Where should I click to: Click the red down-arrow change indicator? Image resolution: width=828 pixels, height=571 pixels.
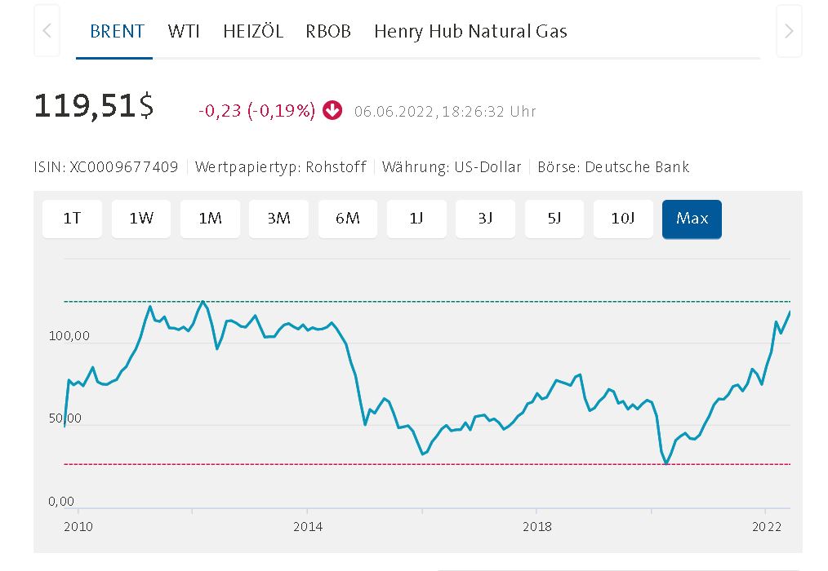[x=332, y=110]
